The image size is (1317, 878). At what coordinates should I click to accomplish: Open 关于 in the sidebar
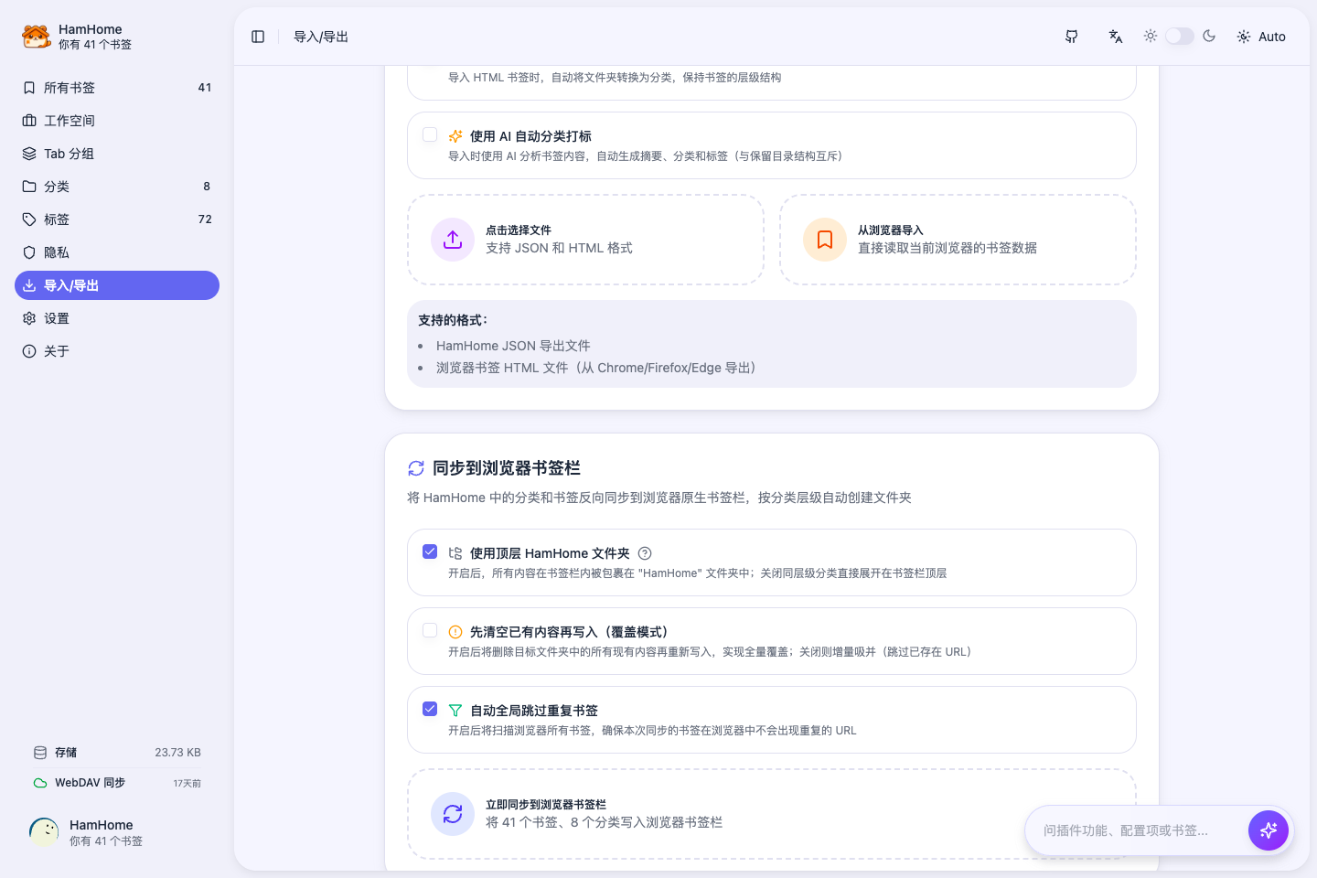[117, 351]
